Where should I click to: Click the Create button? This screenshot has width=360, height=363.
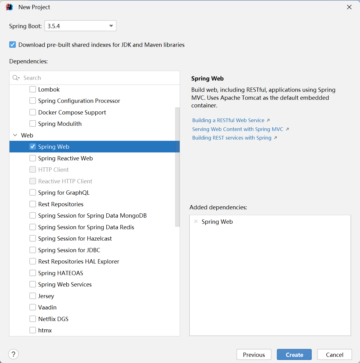click(294, 354)
